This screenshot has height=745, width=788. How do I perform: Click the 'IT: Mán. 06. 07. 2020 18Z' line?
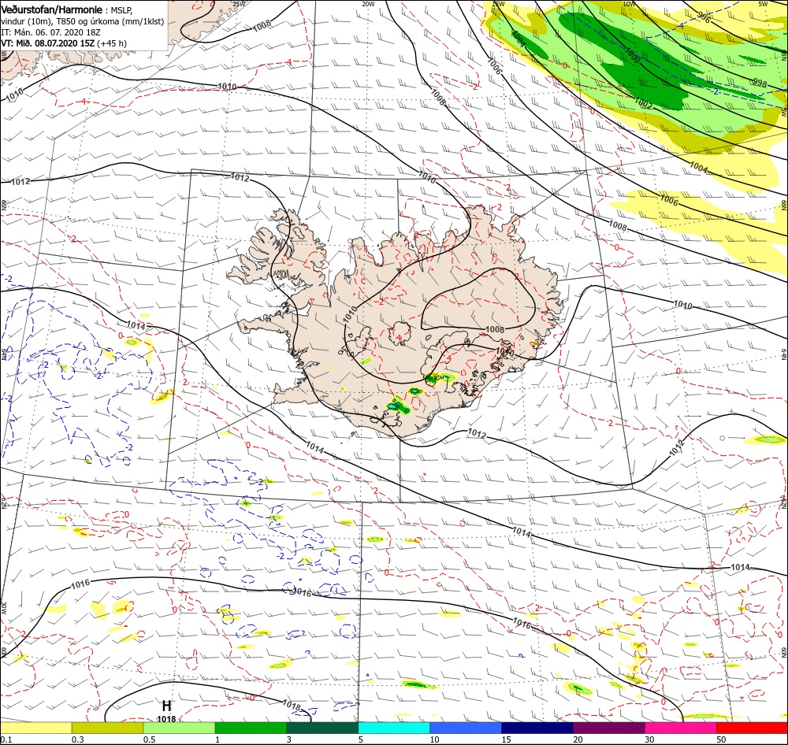[x=50, y=32]
